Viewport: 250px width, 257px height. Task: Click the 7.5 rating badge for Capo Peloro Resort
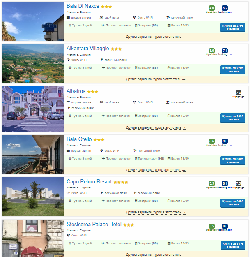(238, 183)
